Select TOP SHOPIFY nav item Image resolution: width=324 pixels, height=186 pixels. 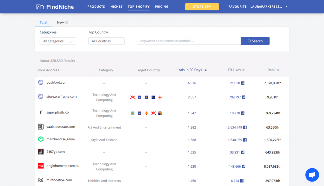click(x=139, y=7)
